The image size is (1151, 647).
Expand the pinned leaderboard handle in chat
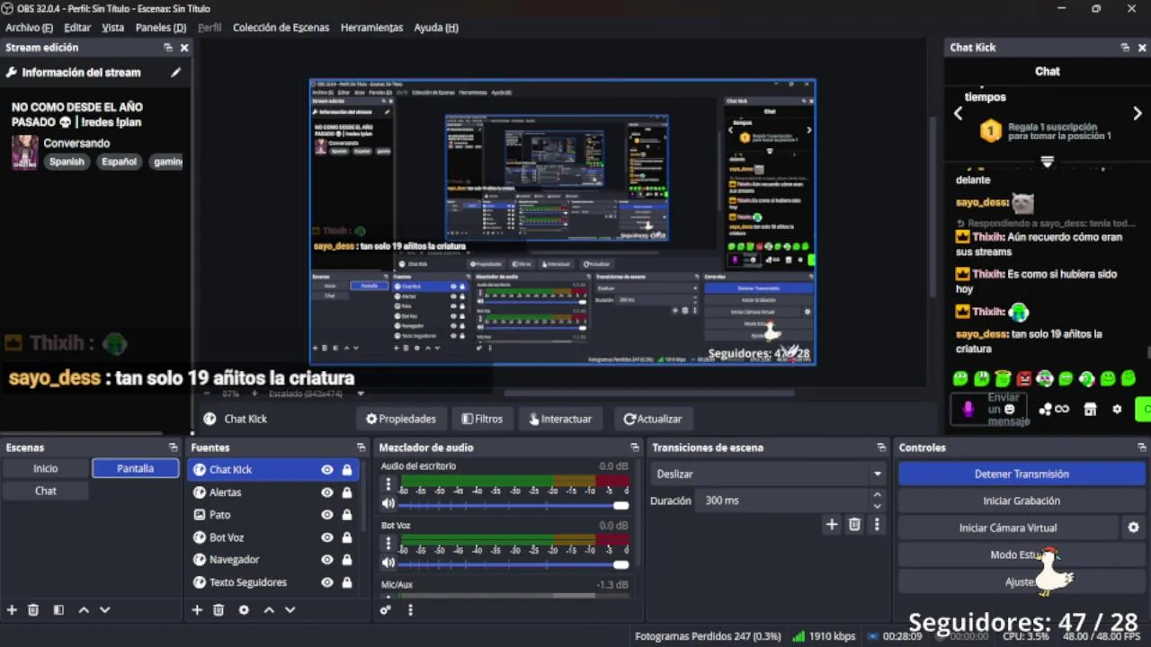1047,162
